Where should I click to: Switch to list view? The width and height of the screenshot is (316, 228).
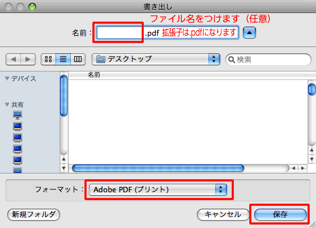click(x=63, y=59)
